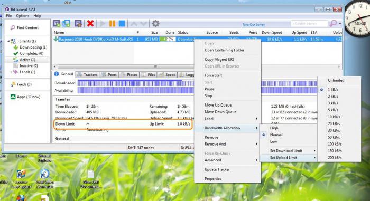Click the Add Torrent from URL icon

coord(67,23)
